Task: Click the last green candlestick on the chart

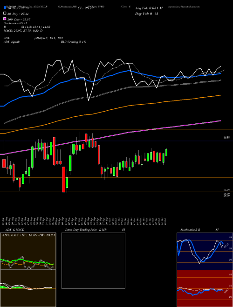Action: coord(166,153)
